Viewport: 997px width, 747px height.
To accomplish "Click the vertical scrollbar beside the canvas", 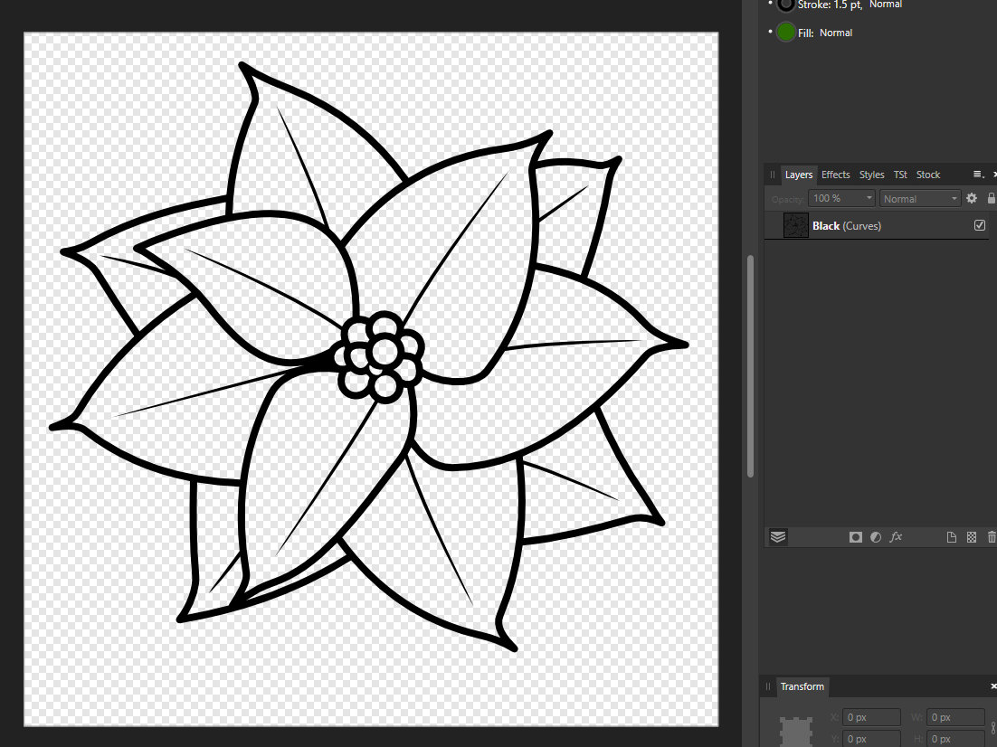I will click(x=750, y=366).
